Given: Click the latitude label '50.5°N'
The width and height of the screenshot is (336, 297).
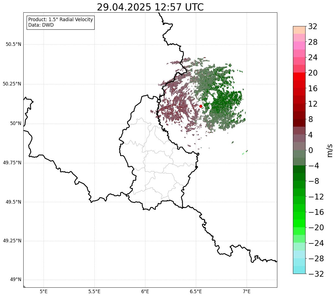Looking at the screenshot, I should pos(13,45).
